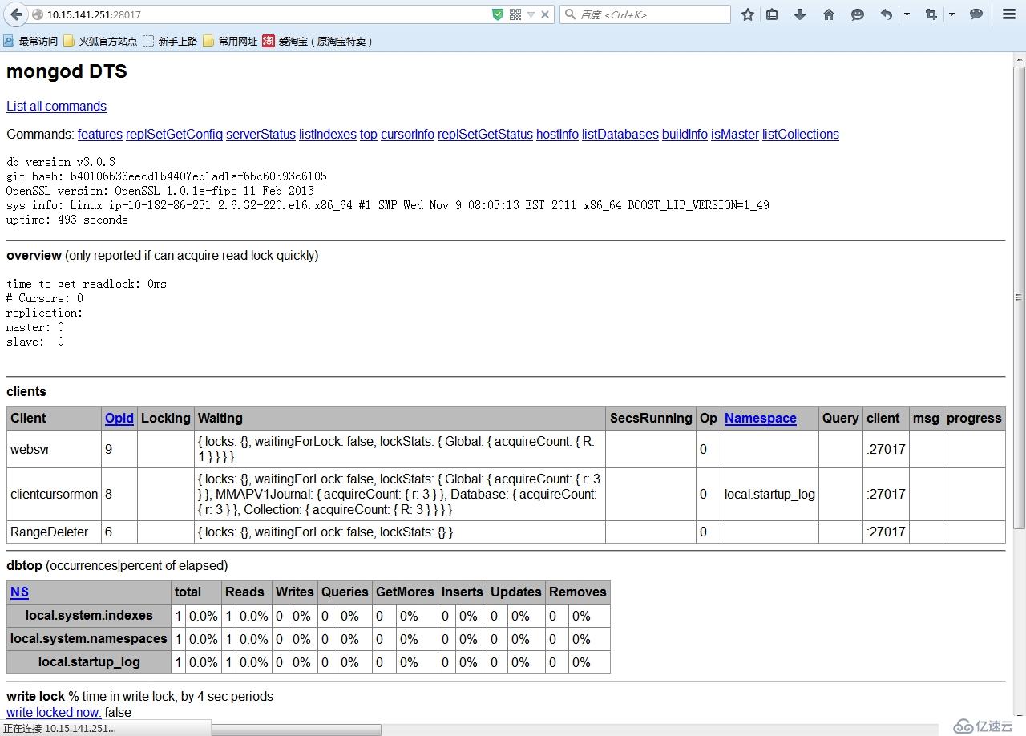Click the NS header link in dbtop
This screenshot has width=1026, height=736.
coord(19,592)
